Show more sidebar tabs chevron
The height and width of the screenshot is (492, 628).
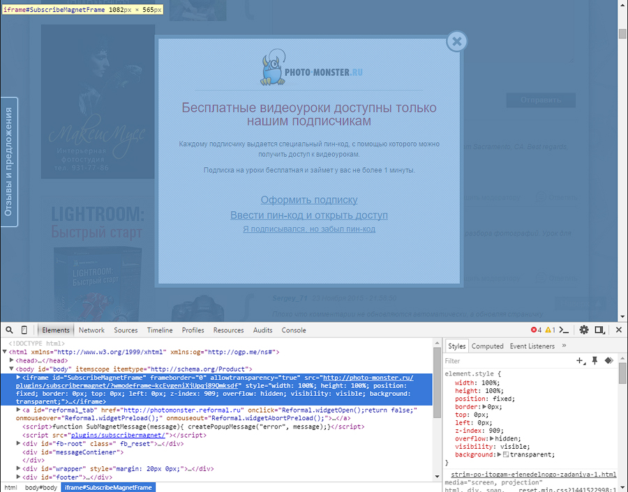point(564,346)
